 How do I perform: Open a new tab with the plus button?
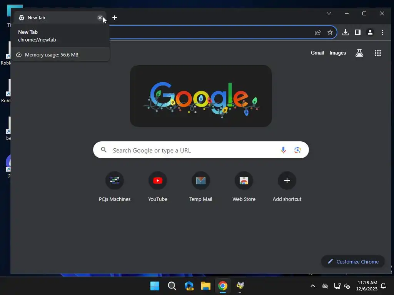click(115, 18)
